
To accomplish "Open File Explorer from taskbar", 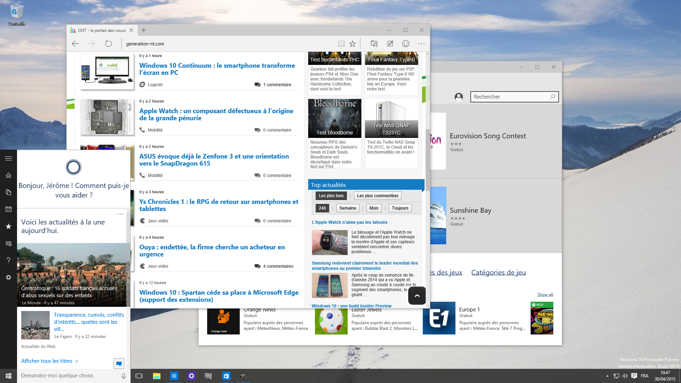I will (x=157, y=376).
